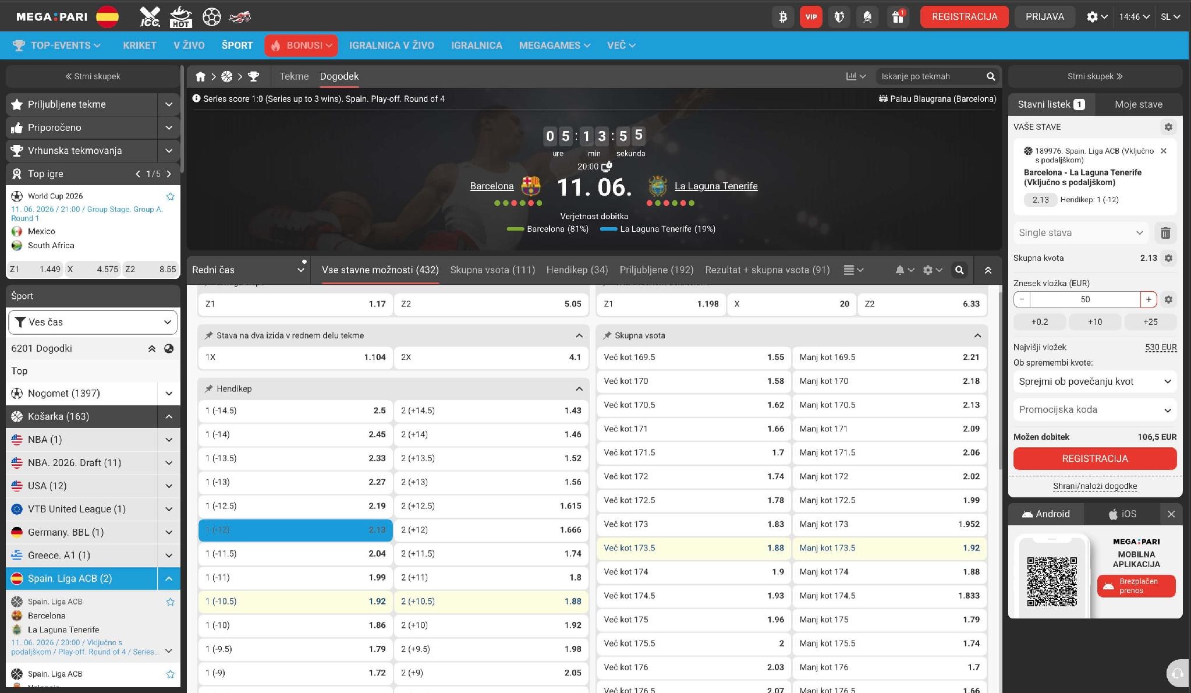Click the Iskanje po tekmah search field
Viewport: 1191px width, 693px height.
pyautogui.click(x=930, y=76)
